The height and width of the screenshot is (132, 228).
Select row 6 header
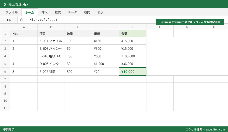tap(5, 72)
